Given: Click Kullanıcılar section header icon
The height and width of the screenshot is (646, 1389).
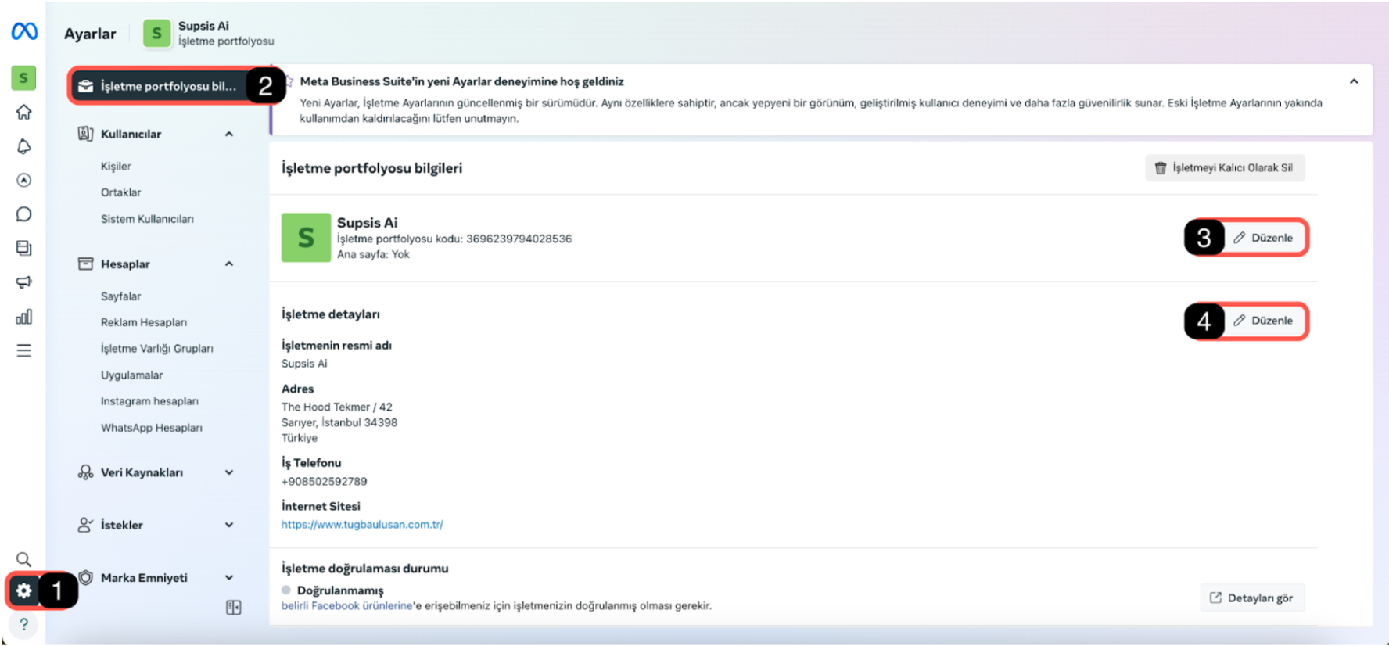Looking at the screenshot, I should [x=85, y=134].
